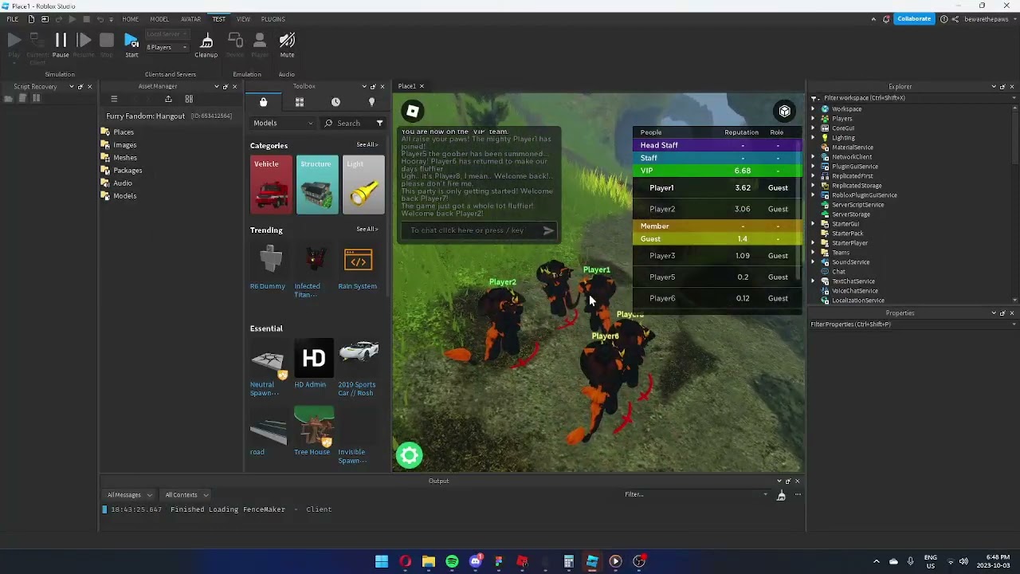Open Windows Start menu
Screen dimensions: 1020x574
point(382,562)
